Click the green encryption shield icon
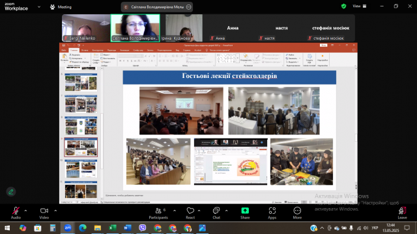Viewport: 417px width, 234px height. (x=343, y=6)
